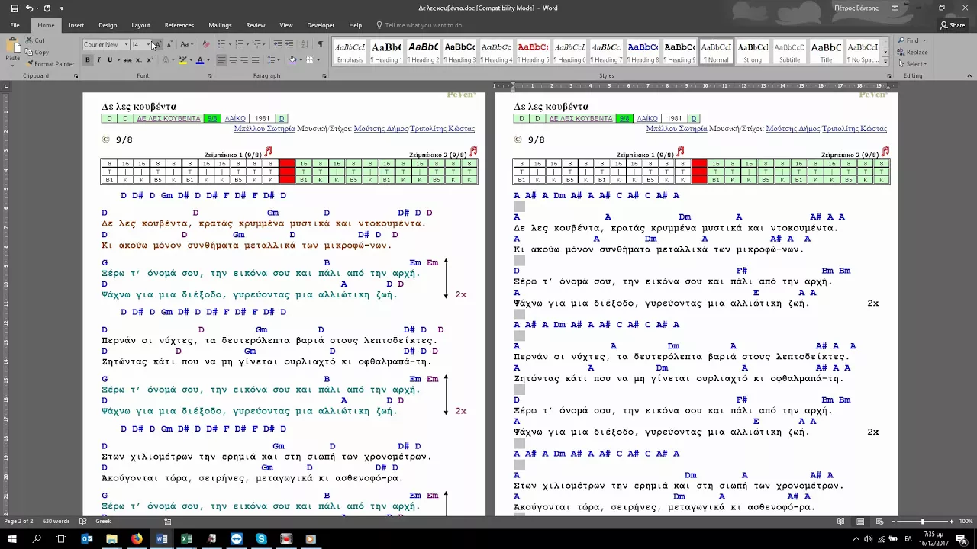Open Firefox from the Windows taskbar

(137, 539)
